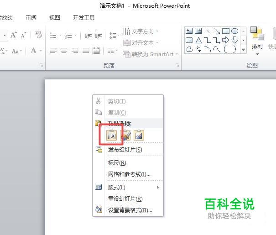Switch to the 审阅 review tab
The image size is (276, 235).
(31, 17)
